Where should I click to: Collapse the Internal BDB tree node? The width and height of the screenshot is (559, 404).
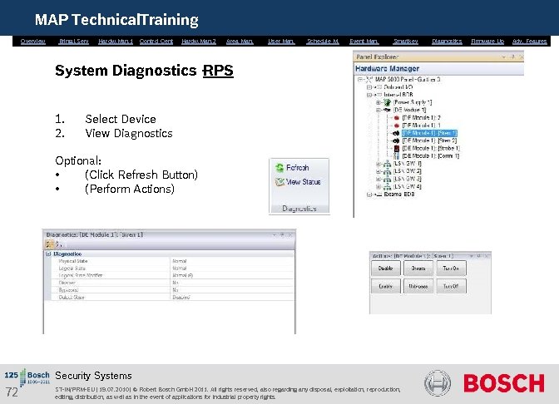369,95
